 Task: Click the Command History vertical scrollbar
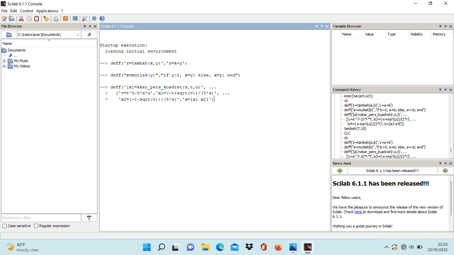tap(451, 126)
